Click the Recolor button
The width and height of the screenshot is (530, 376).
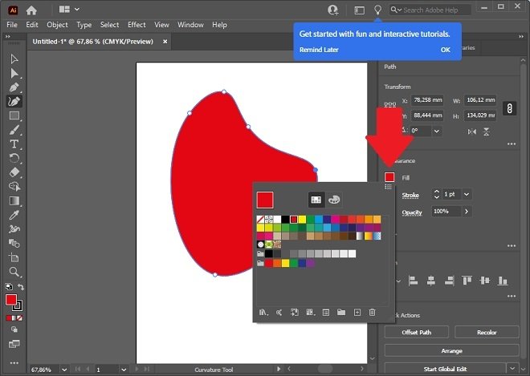(x=487, y=332)
